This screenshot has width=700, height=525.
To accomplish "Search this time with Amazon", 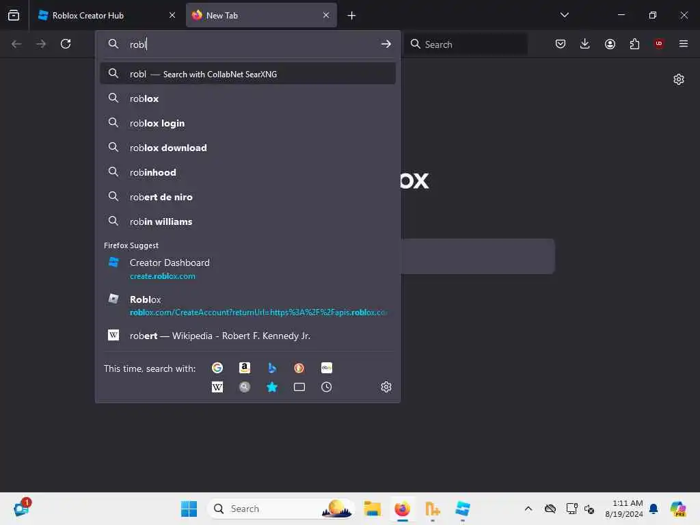I will point(245,367).
